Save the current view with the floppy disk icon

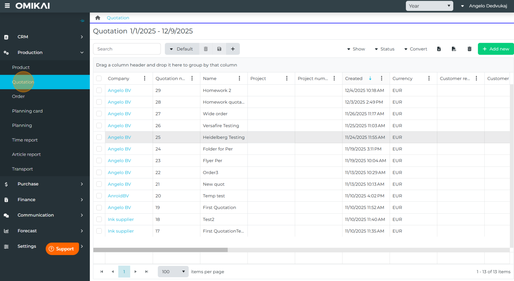click(219, 49)
